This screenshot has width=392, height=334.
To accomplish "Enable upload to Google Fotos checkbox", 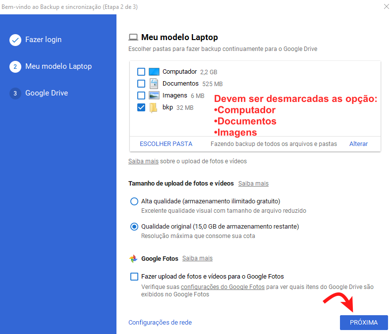I will click(x=134, y=277).
